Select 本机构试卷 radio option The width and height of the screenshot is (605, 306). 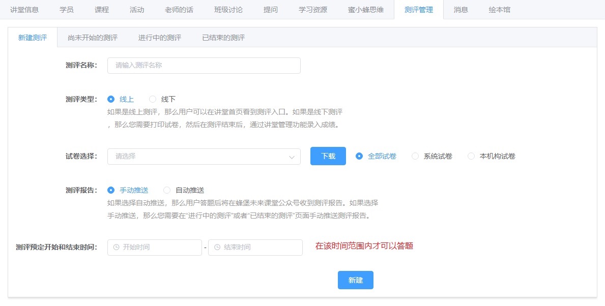pos(471,156)
